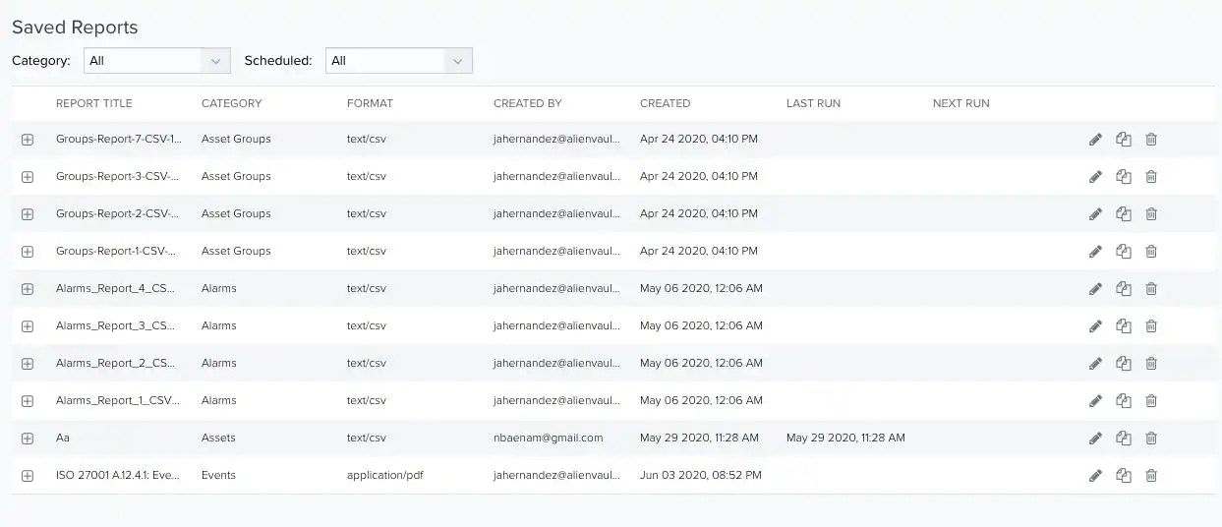Viewport: 1222px width, 527px height.
Task: Edit the Alarms_Report_3 report
Action: click(x=1095, y=326)
